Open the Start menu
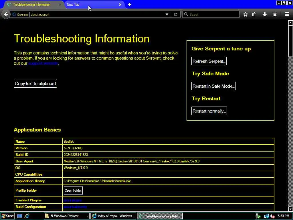 point(7,216)
